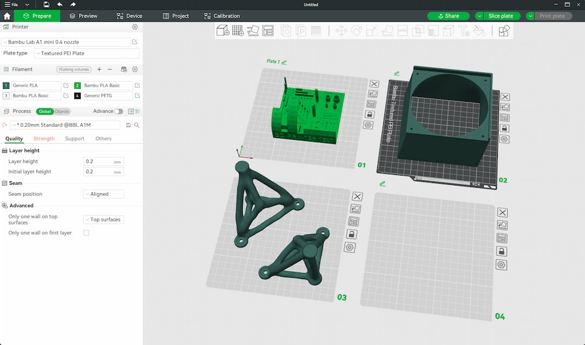Click the Undo arrow
Image resolution: width=585 pixels, height=345 pixels.
click(60, 5)
